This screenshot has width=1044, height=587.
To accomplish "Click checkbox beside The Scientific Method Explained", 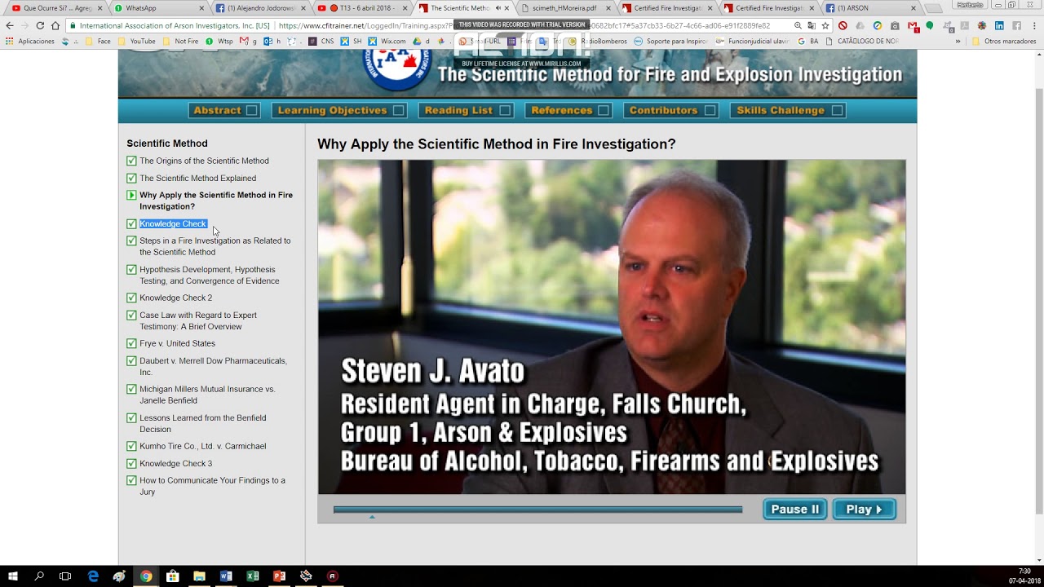I will (131, 178).
